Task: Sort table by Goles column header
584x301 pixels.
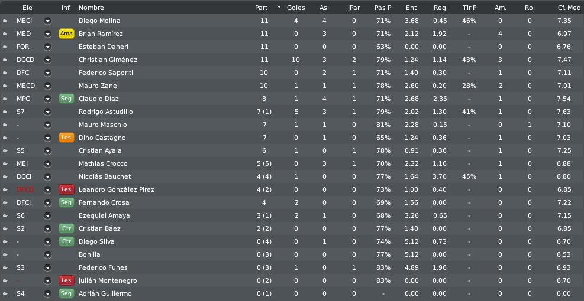Action: pyautogui.click(x=296, y=8)
